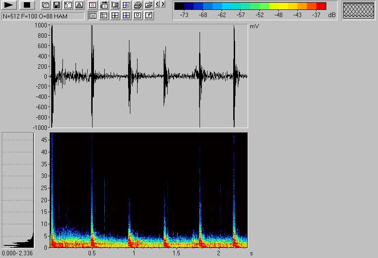Click the crosshatched overview box at top right
378x258 pixels.
(358, 10)
